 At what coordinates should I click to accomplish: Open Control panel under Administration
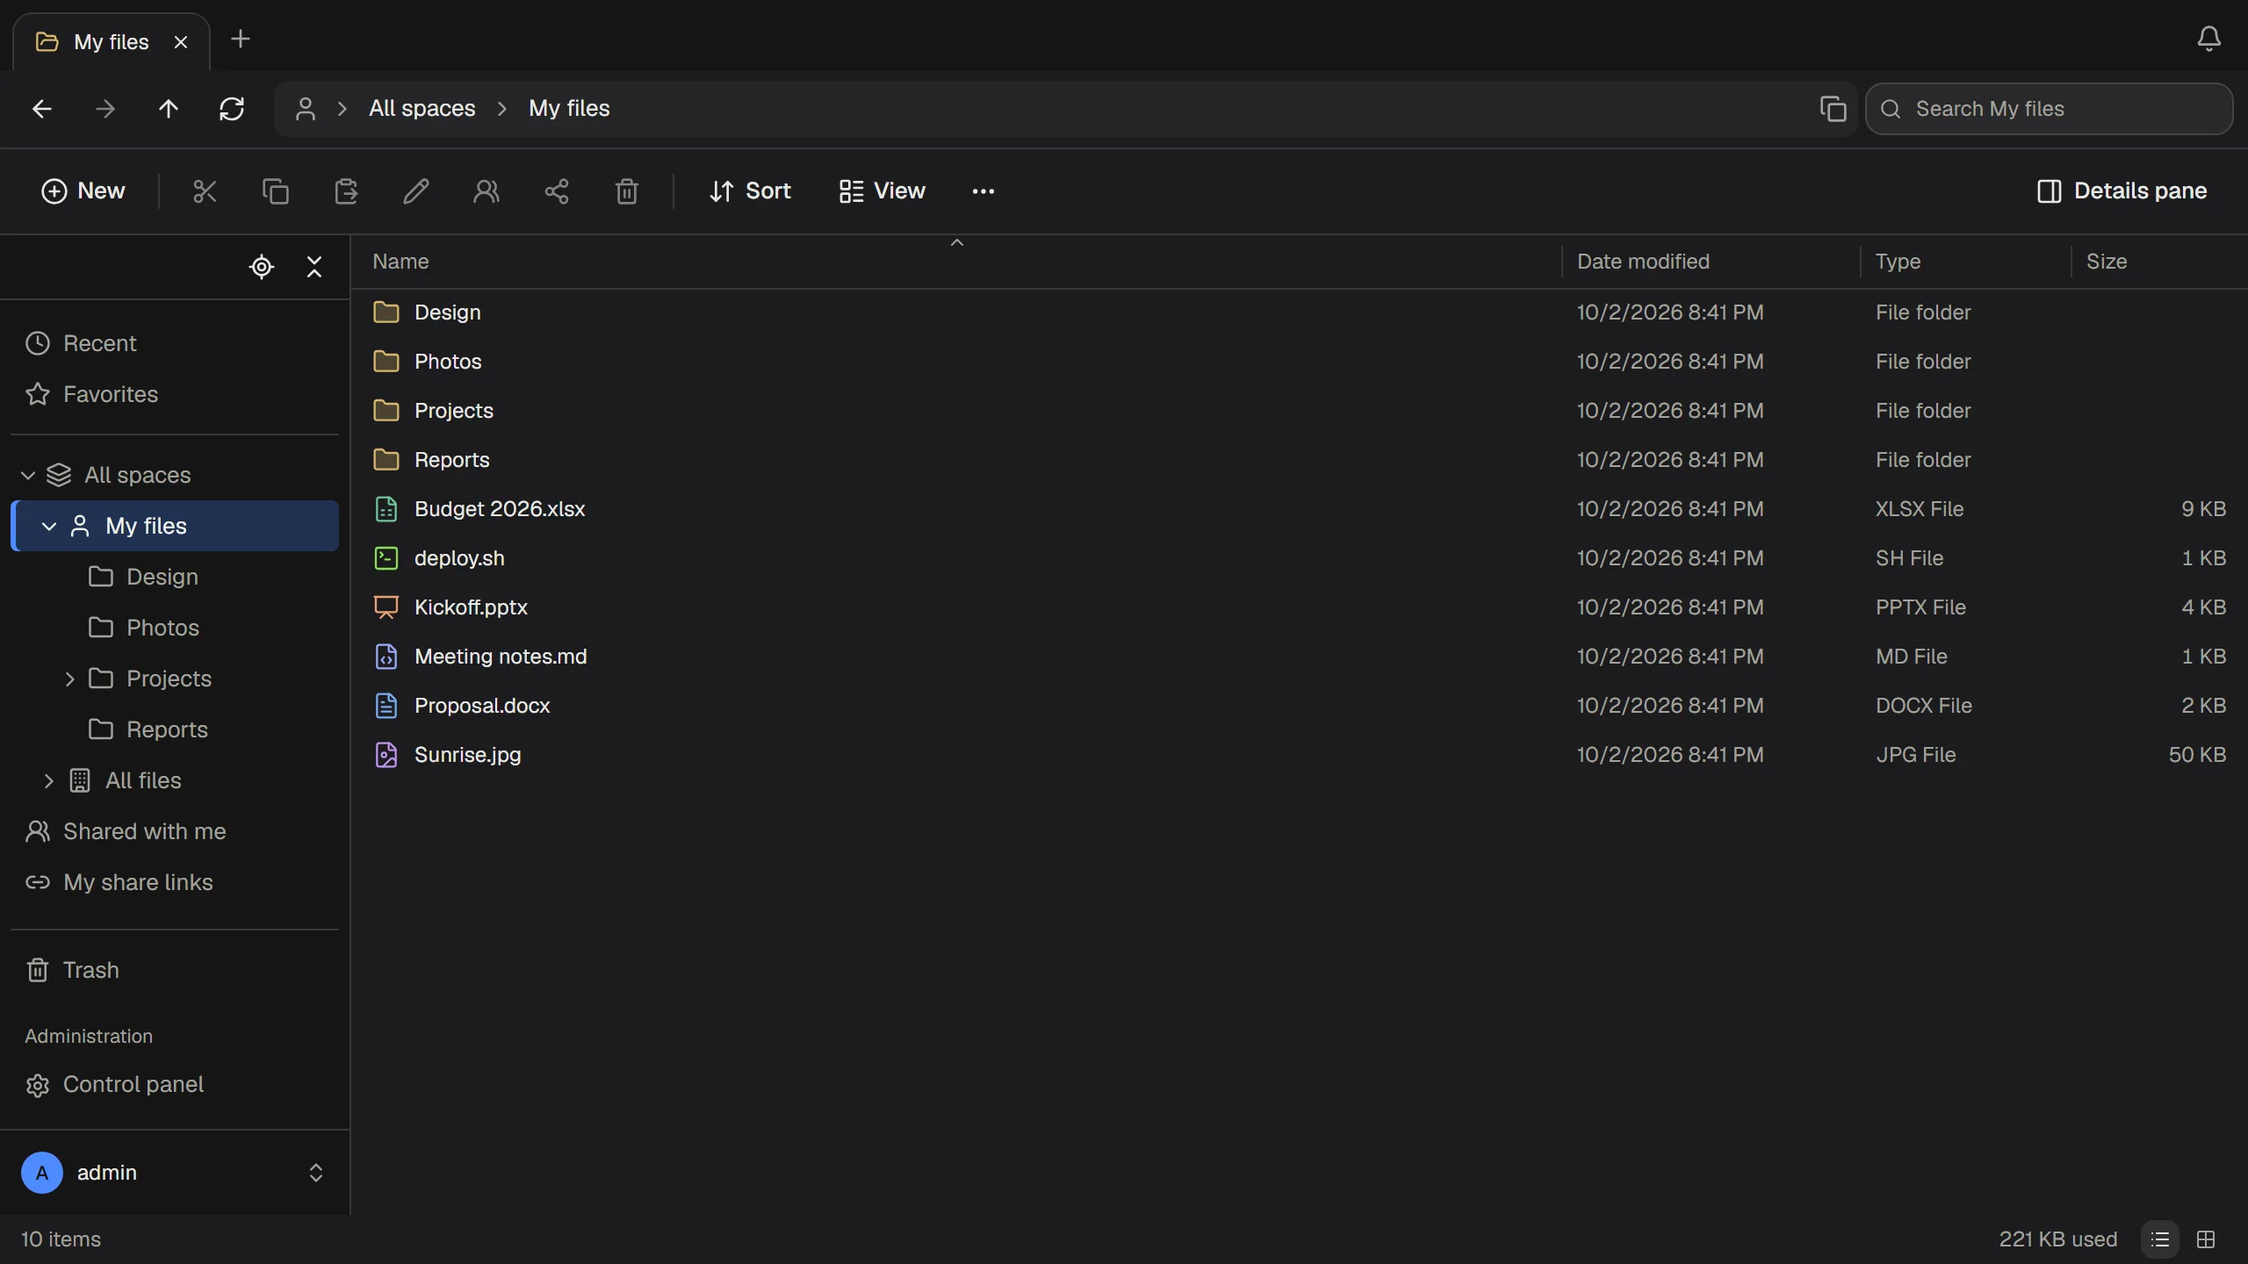pyautogui.click(x=175, y=1085)
